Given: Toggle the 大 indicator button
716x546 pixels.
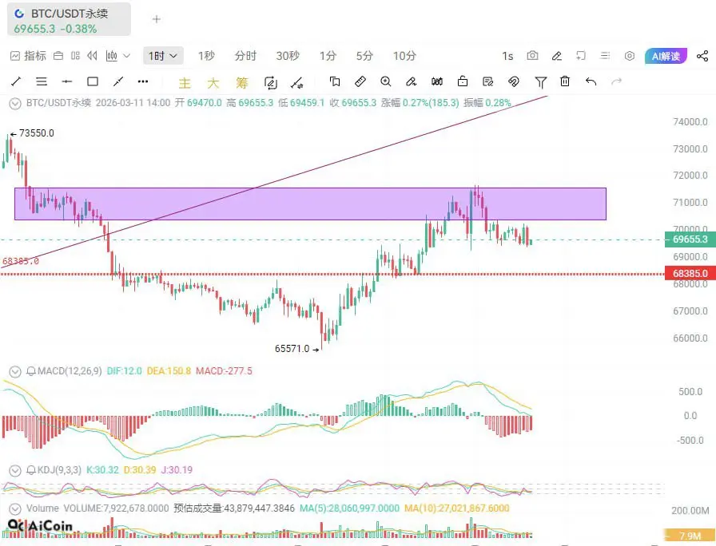Looking at the screenshot, I should click(x=213, y=82).
